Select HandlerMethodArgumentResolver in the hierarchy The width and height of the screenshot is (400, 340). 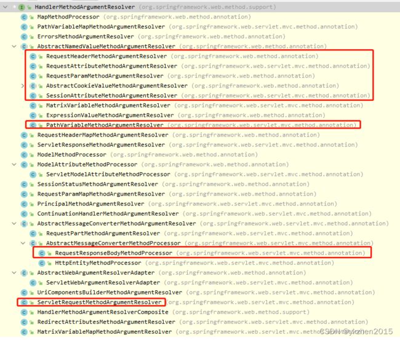tap(85, 7)
